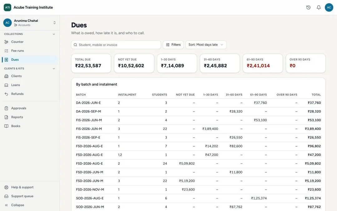Focus the Student, mobile or invoice search field
This screenshot has width=337, height=211.
[116, 45]
